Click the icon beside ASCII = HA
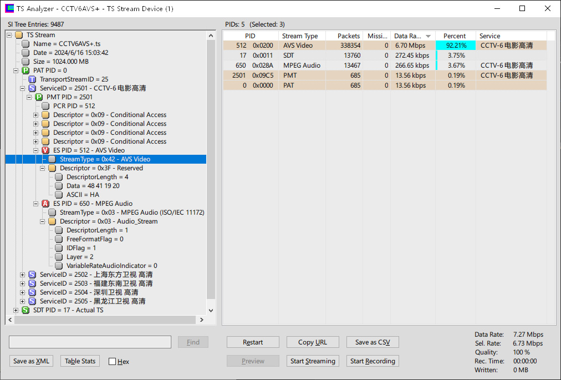This screenshot has height=380, width=561. tap(59, 195)
